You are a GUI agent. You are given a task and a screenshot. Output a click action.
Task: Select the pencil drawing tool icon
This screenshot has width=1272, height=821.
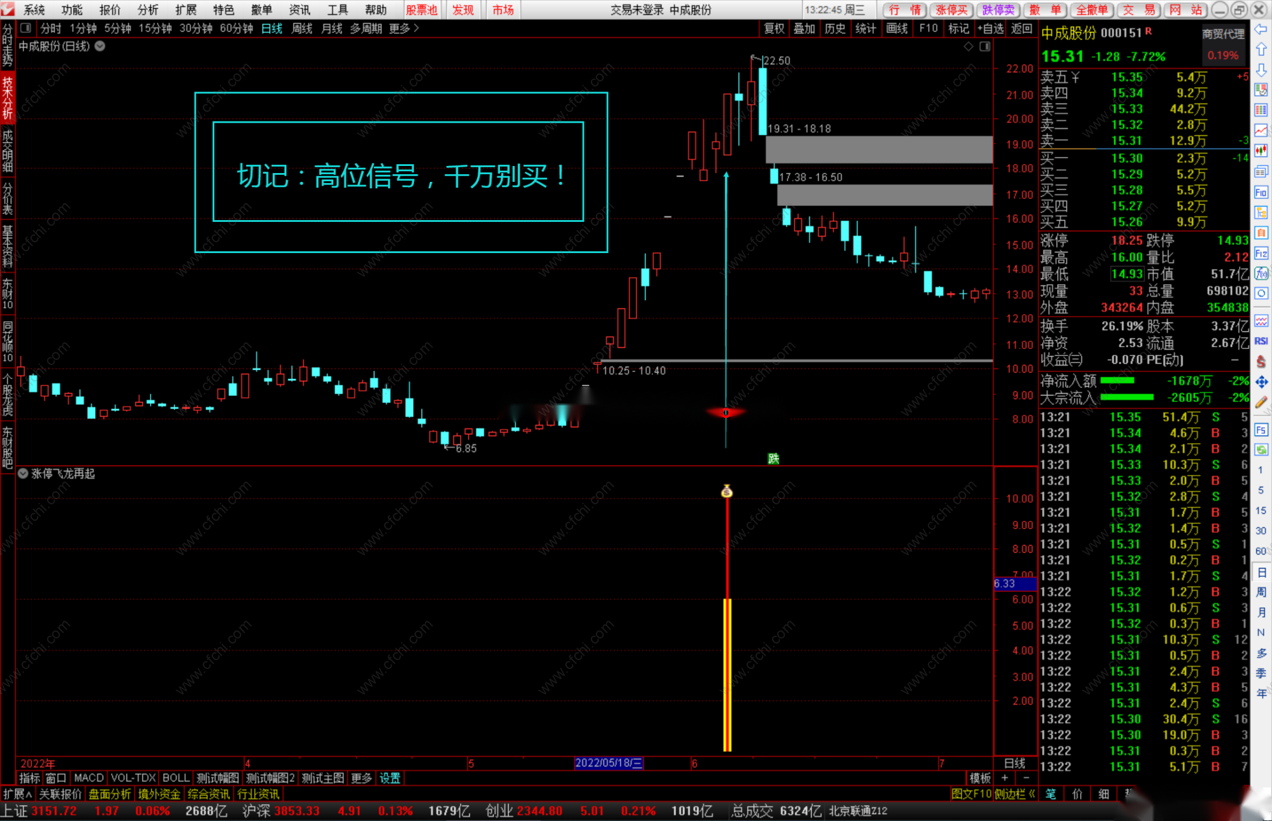[x=1261, y=402]
